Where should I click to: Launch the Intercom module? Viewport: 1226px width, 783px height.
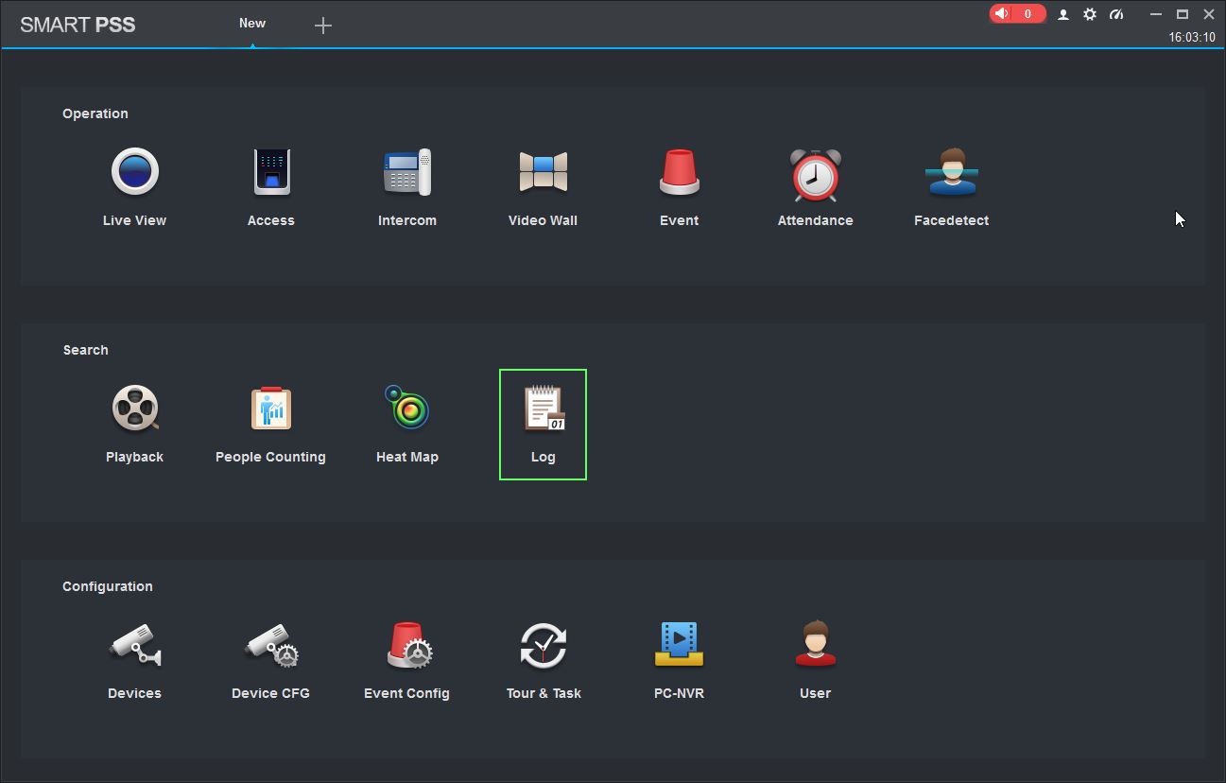click(x=406, y=187)
